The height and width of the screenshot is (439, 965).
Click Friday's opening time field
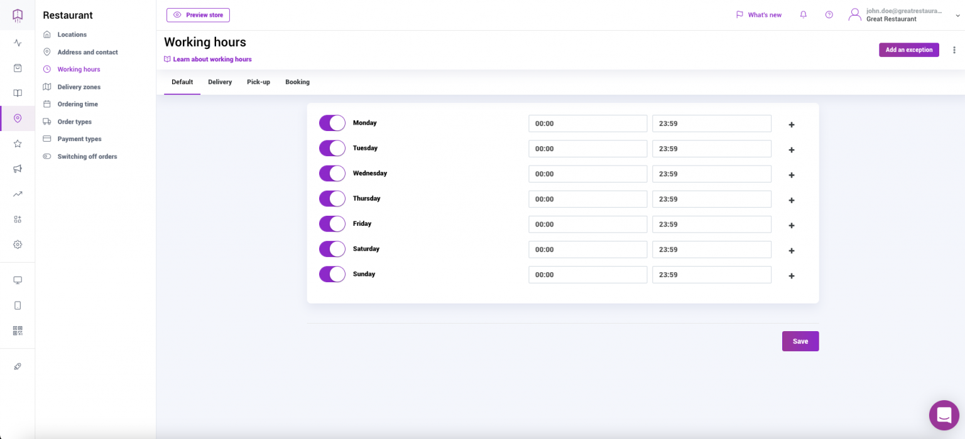tap(587, 224)
